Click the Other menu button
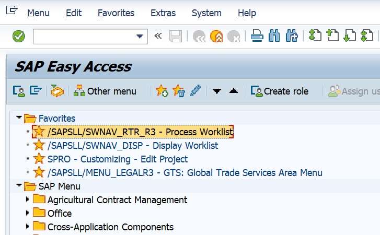 point(105,91)
